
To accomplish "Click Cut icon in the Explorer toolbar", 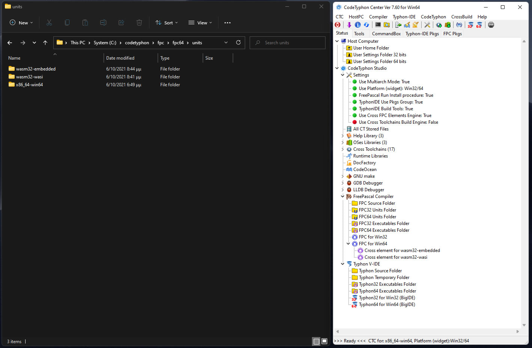I will tap(49, 22).
